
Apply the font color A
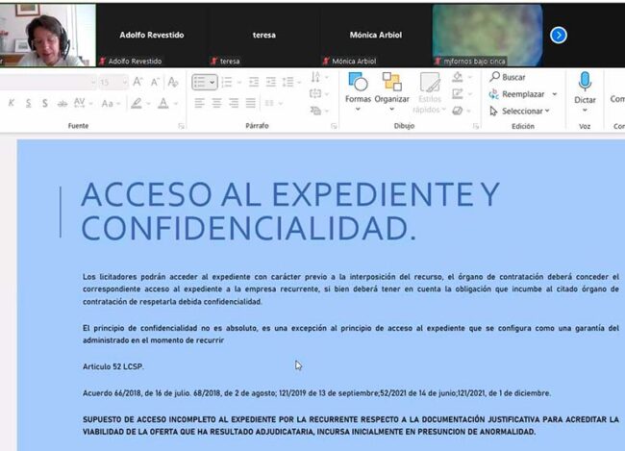(163, 103)
